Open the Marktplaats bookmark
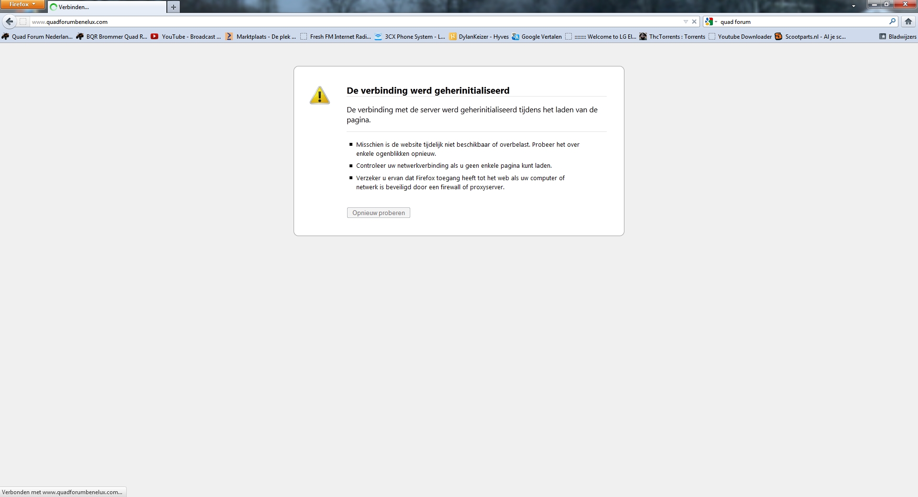The image size is (918, 497). click(261, 37)
